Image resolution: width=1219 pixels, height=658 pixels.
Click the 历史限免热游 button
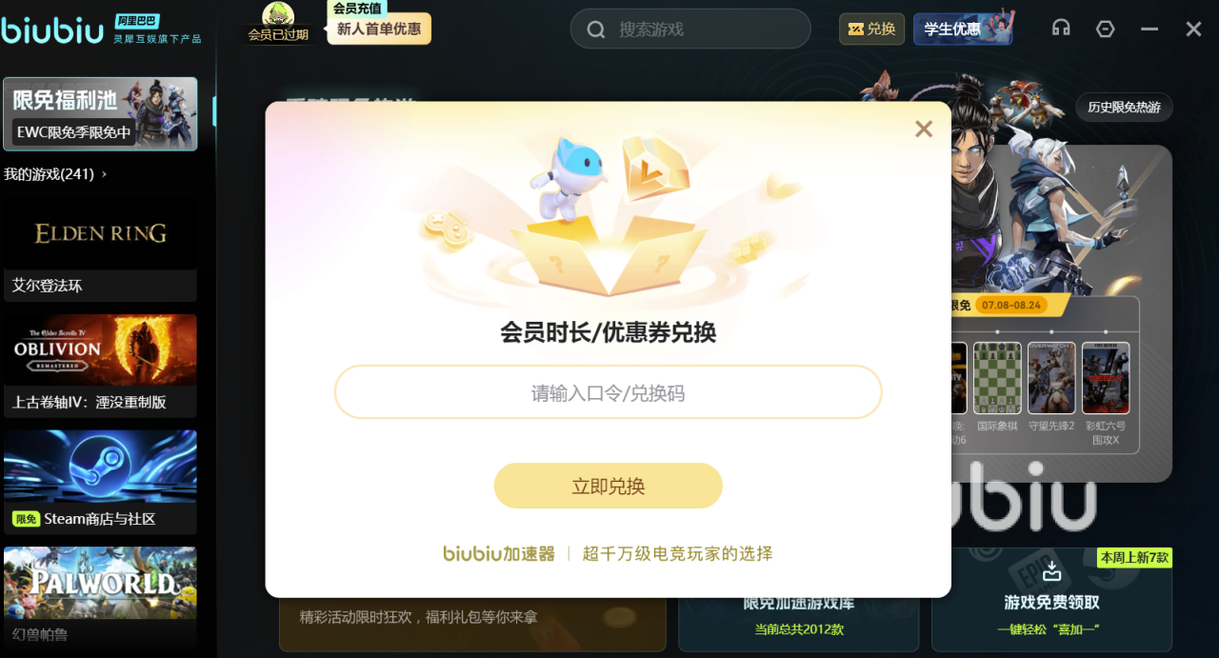click(x=1124, y=107)
